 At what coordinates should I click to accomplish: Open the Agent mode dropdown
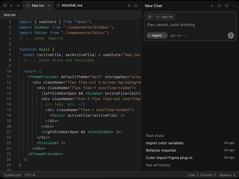(157, 35)
